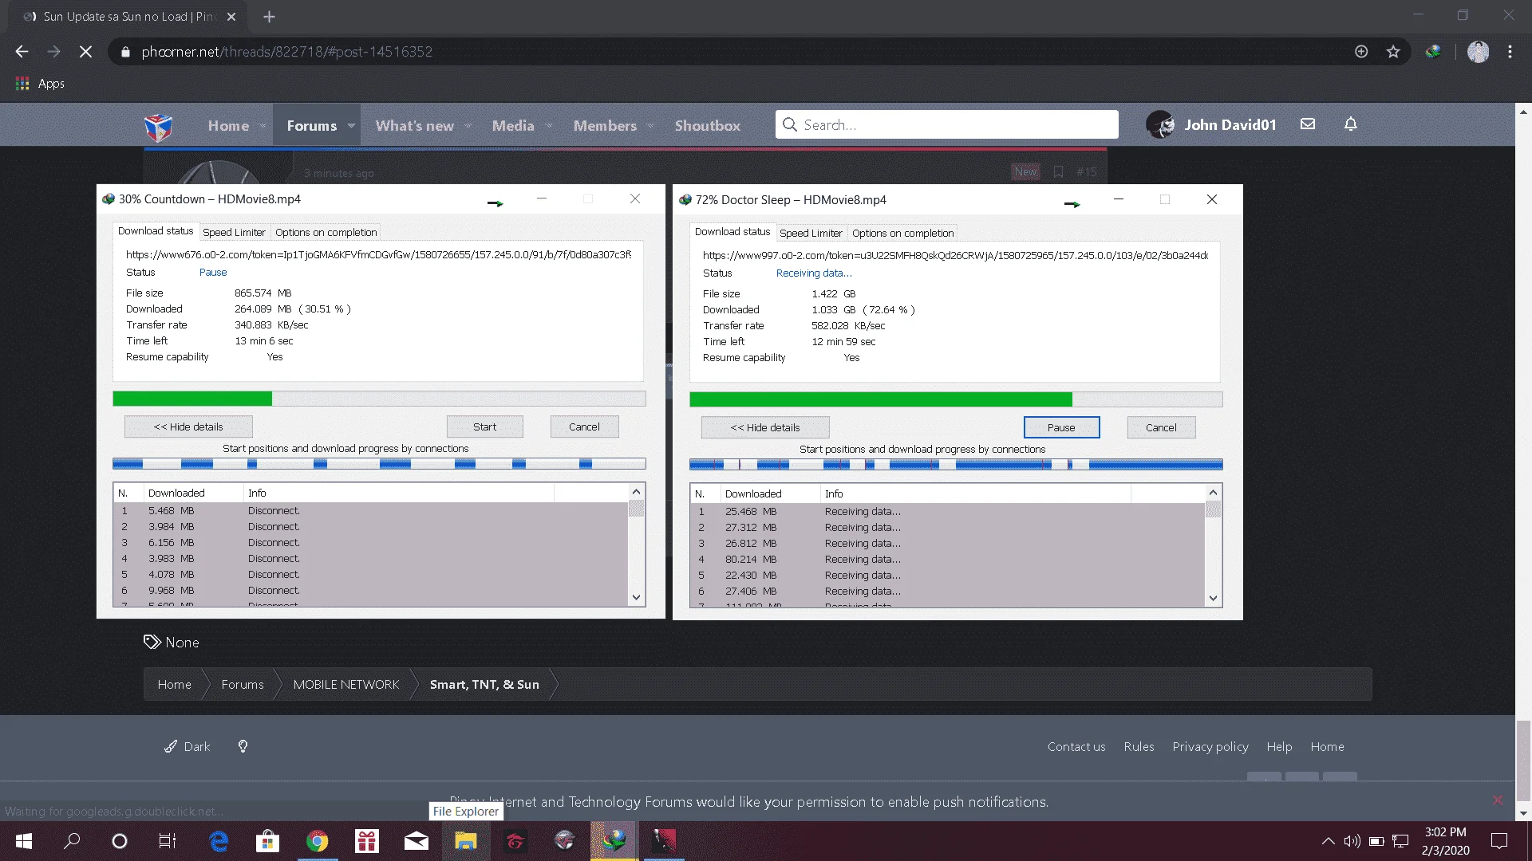1532x861 pixels.
Task: Click the Contact us footer link
Action: [x=1076, y=746]
